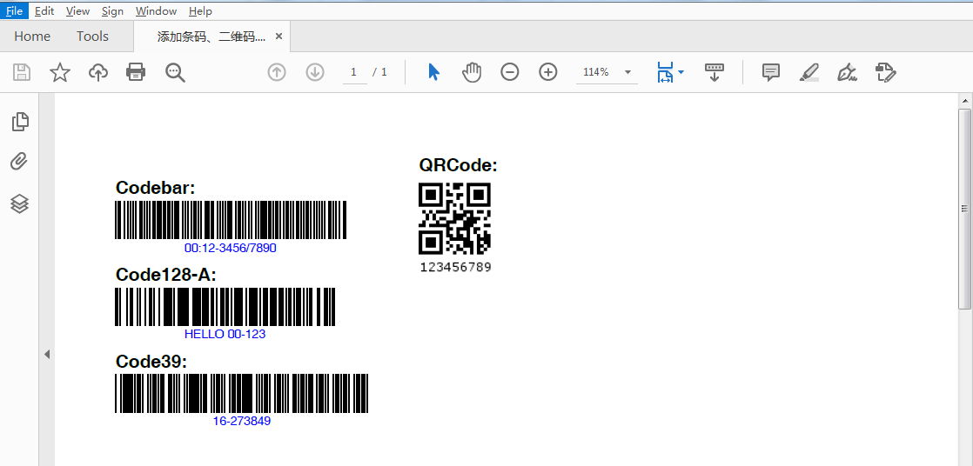Go to previous page with the up arrow
The height and width of the screenshot is (466, 973).
277,72
